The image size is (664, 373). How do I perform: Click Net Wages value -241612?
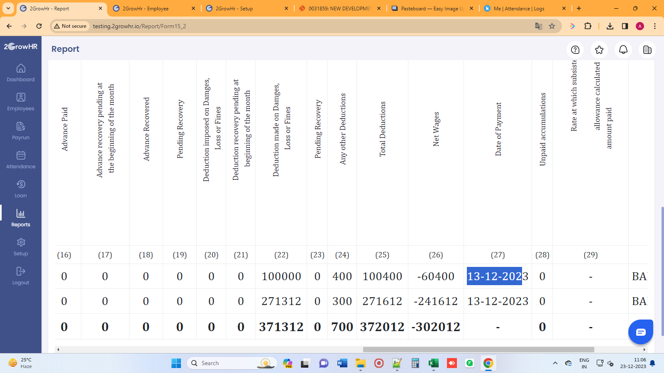[x=436, y=301]
